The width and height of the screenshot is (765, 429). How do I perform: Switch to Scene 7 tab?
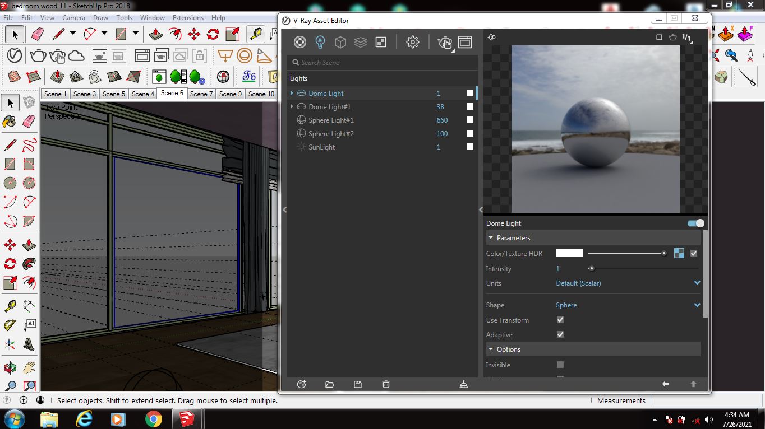point(201,94)
